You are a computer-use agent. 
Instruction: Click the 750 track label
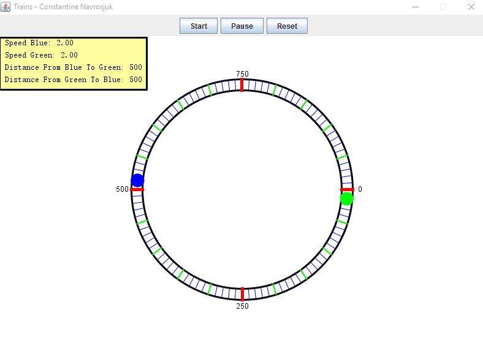[242, 74]
